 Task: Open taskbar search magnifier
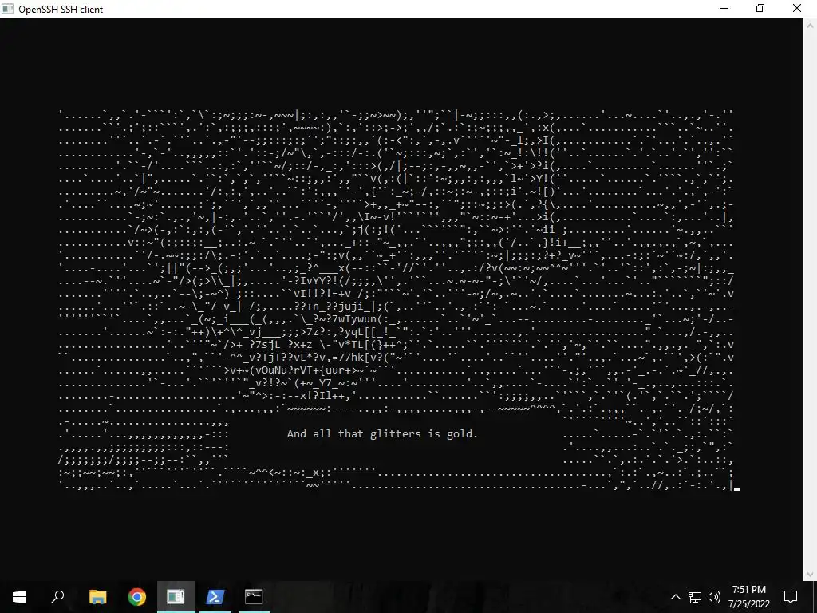click(x=57, y=597)
